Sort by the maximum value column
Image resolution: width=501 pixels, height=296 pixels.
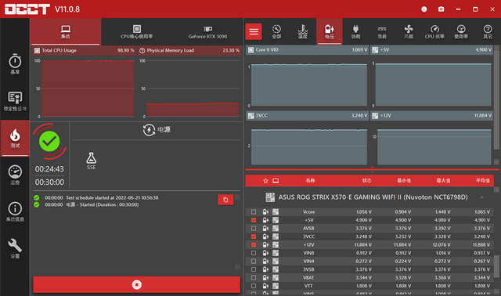click(443, 181)
